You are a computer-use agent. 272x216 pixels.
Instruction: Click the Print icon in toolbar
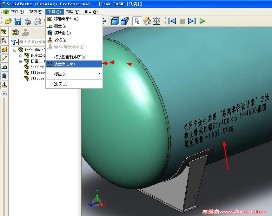coord(28,21)
